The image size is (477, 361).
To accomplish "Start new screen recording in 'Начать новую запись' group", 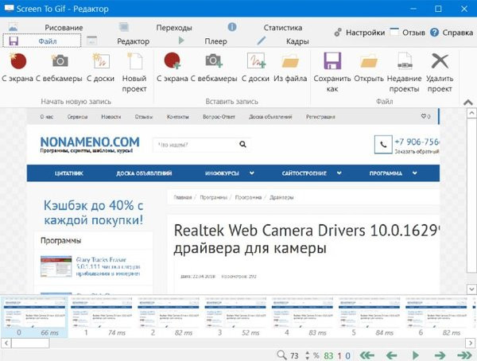I will click(17, 61).
